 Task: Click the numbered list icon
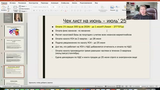point(76,7)
